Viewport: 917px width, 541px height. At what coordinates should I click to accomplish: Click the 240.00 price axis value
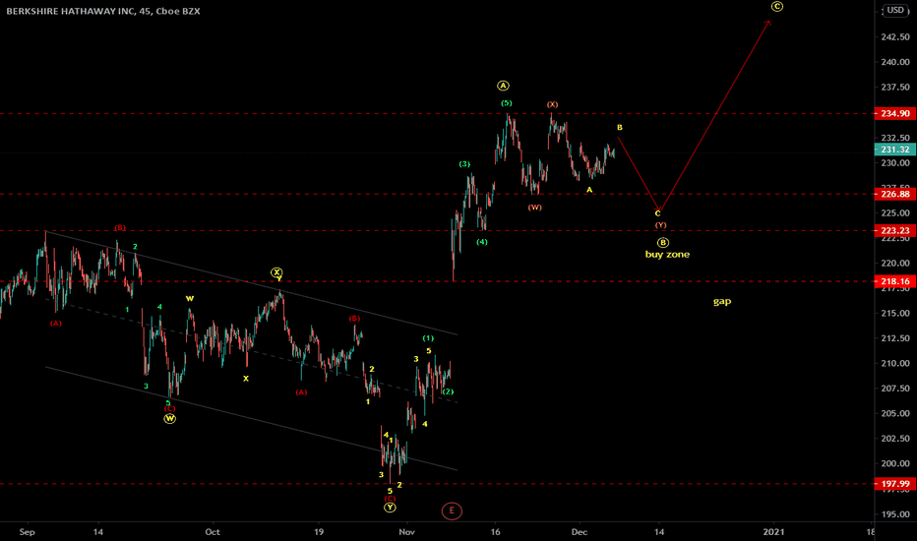pos(895,62)
